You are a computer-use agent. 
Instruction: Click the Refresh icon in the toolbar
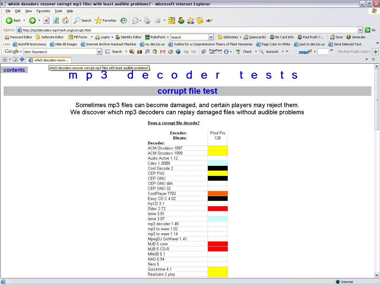click(x=56, y=20)
